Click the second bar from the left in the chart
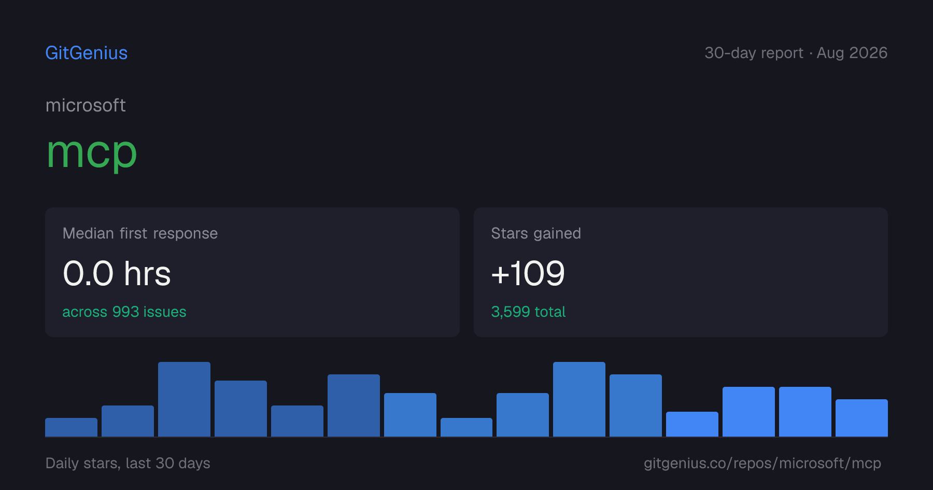The height and width of the screenshot is (490, 933). (x=128, y=421)
